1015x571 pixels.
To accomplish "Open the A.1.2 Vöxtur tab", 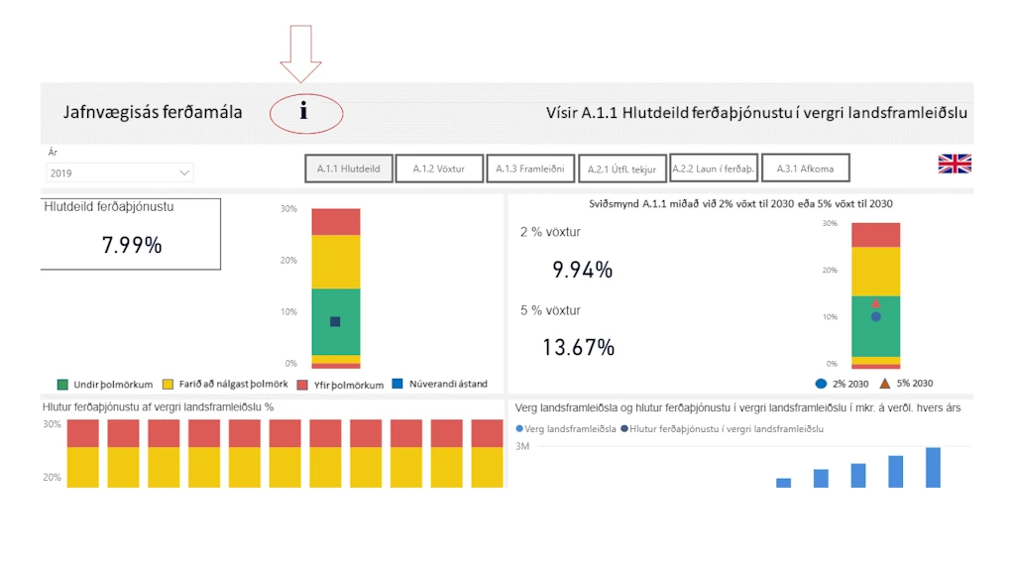I will (x=439, y=169).
